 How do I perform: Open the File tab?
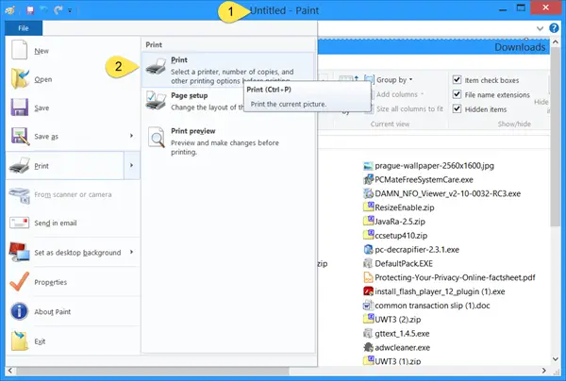tap(24, 27)
